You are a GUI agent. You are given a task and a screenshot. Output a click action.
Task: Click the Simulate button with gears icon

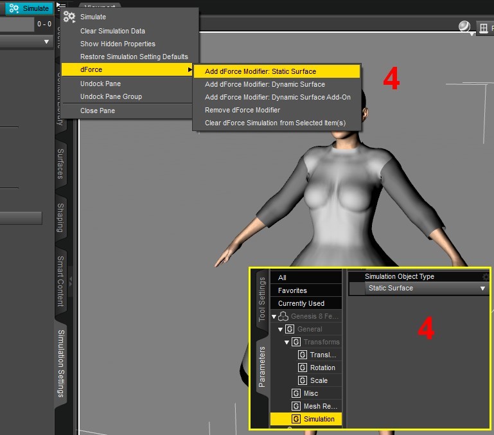click(29, 8)
